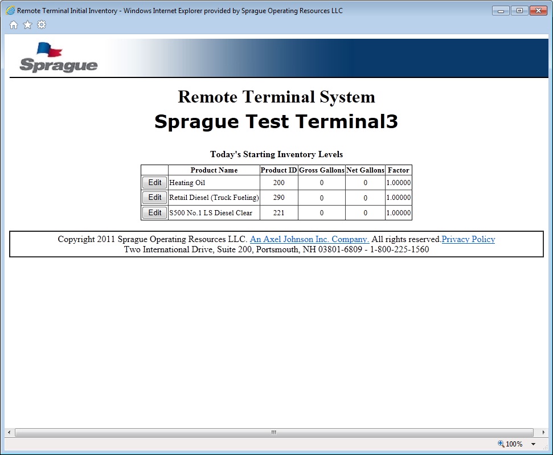Click S500 No.1 LS Diesel Clear name

pyautogui.click(x=211, y=212)
